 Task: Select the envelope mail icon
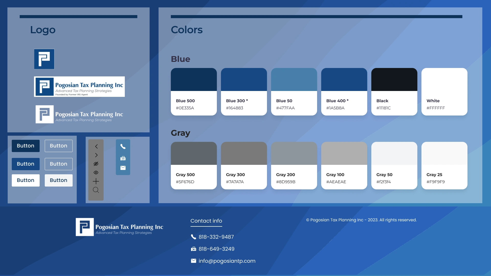click(x=123, y=168)
